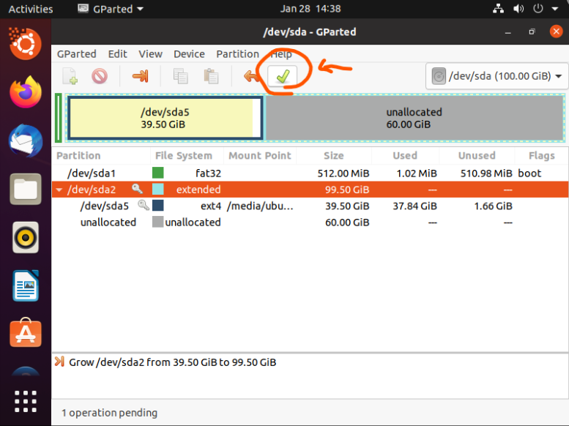Click the 1.66 GiB unused value
The image size is (569, 426).
point(493,206)
